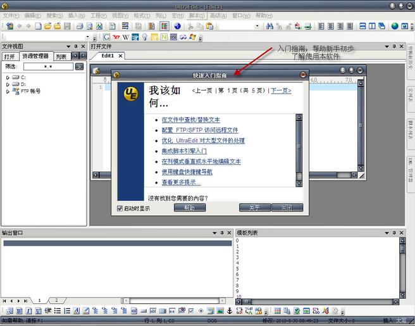Open the 在文件中查找/替换文本 link

point(191,120)
